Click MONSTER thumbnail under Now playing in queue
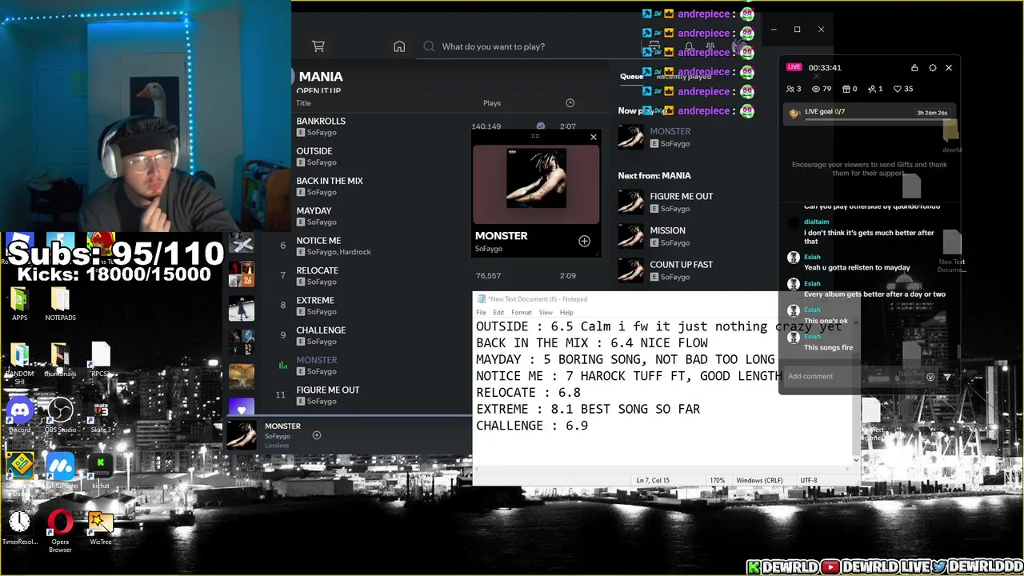Viewport: 1024px width, 576px height. click(x=630, y=137)
